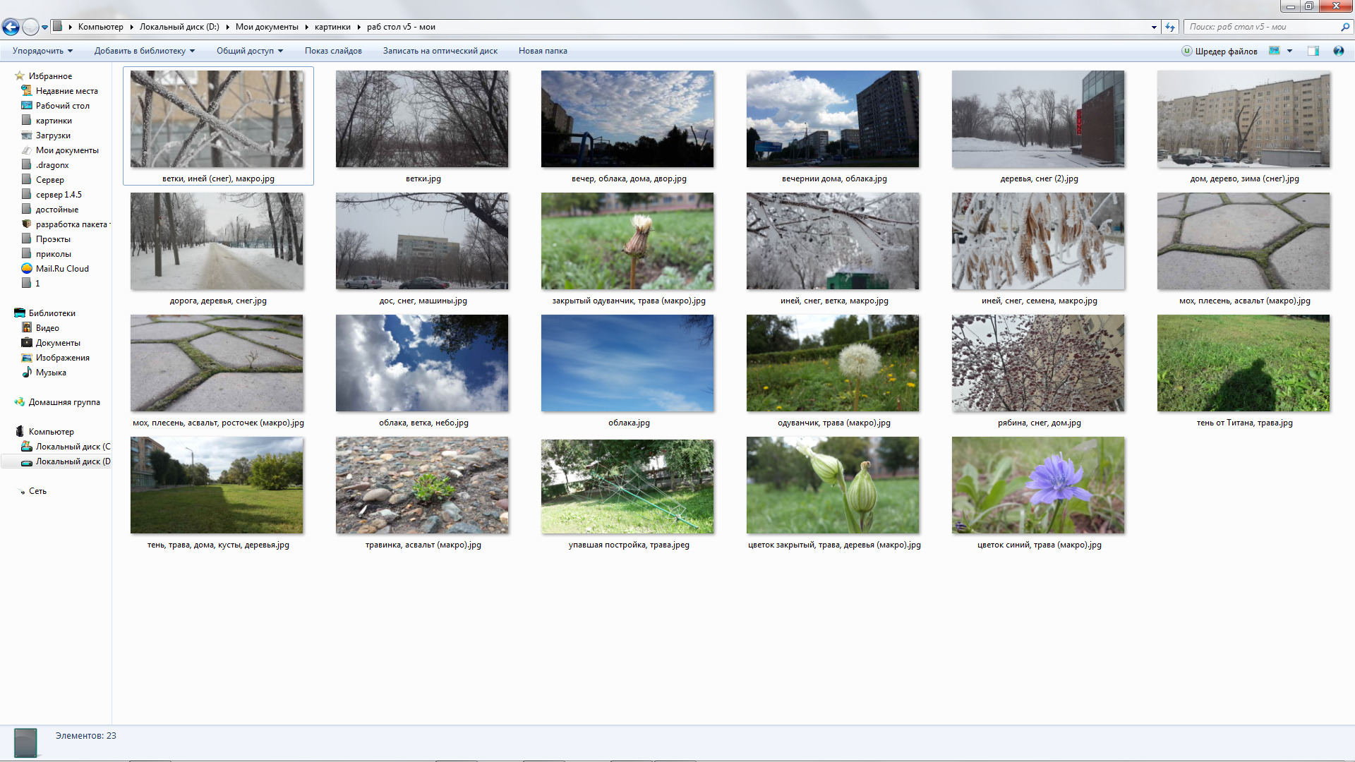The width and height of the screenshot is (1355, 762).
Task: Click the search magnifier icon
Action: pos(1345,27)
